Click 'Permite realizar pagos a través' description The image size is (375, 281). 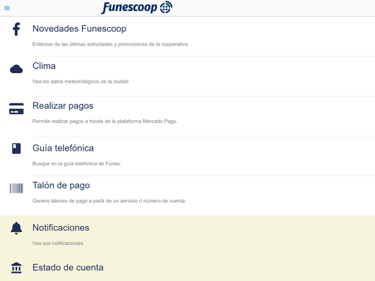point(105,121)
